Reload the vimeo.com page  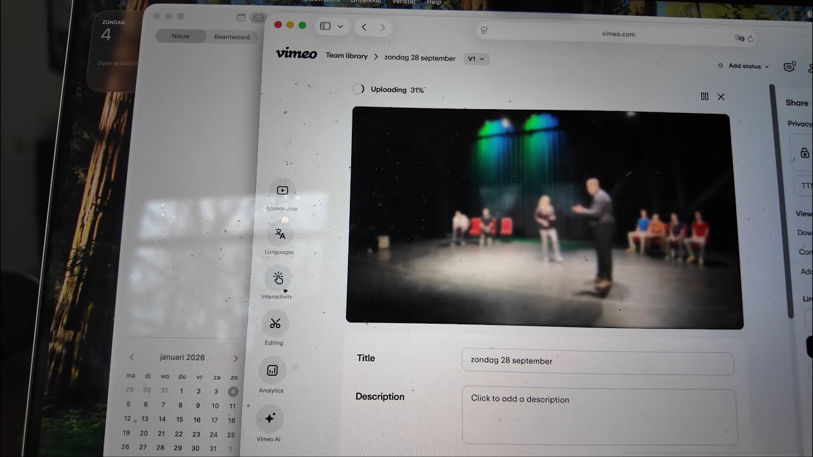click(751, 38)
